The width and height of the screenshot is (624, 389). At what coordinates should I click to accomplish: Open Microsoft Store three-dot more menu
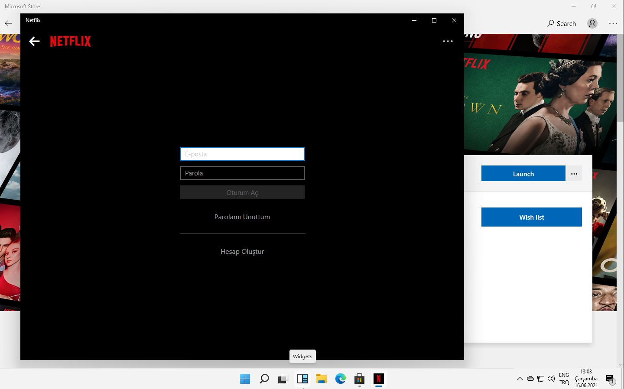pyautogui.click(x=613, y=23)
